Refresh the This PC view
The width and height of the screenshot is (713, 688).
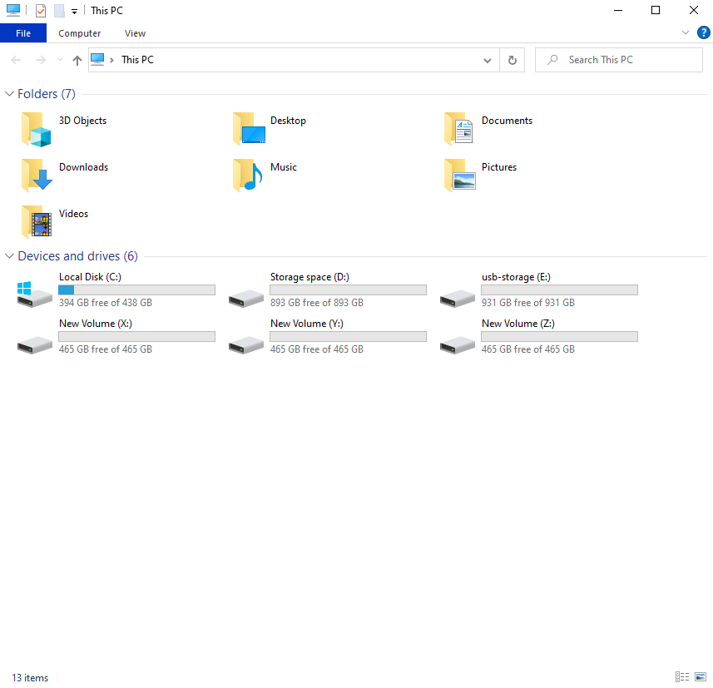[x=512, y=60]
